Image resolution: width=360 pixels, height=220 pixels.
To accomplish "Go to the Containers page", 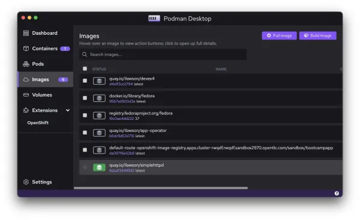I will 45,49.
